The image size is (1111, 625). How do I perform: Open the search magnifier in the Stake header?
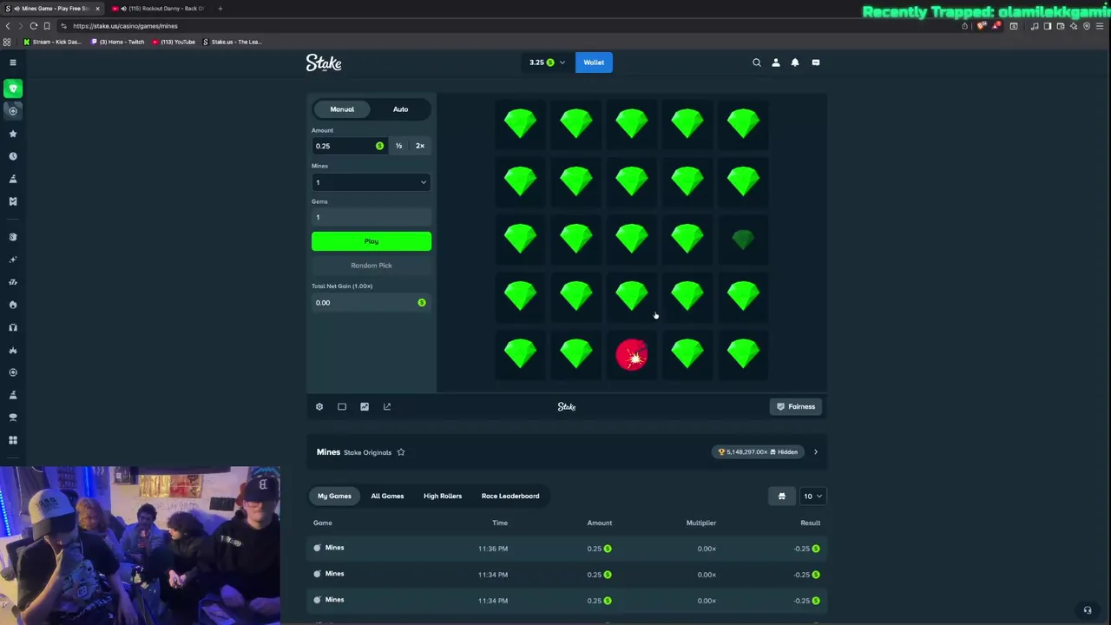click(757, 62)
